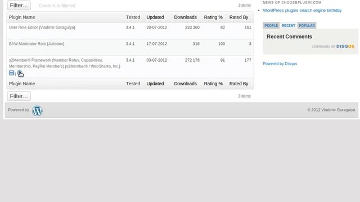Image resolution: width=360 pixels, height=202 pixels.
Task: Click the 03-07-2012 updated date
Action: point(157,60)
